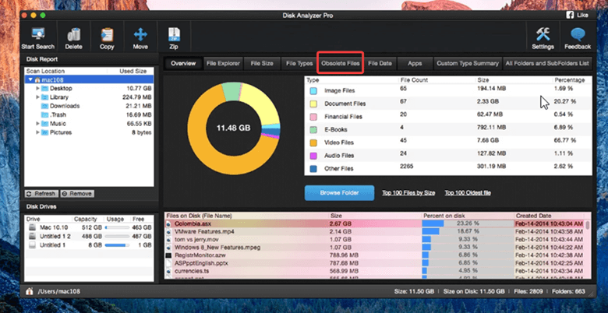This screenshot has width=608, height=313.
Task: Select the Document Files type row
Action: point(448,104)
